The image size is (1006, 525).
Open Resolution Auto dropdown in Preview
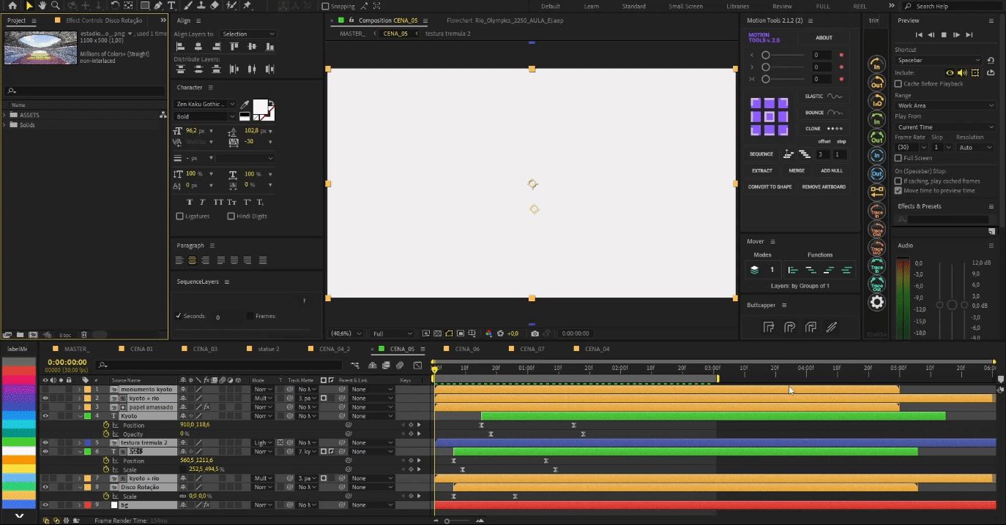[975, 148]
